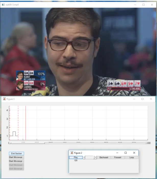Click the Backward button in Figure 2
Screen dimensions: 157x179
pos(104,157)
